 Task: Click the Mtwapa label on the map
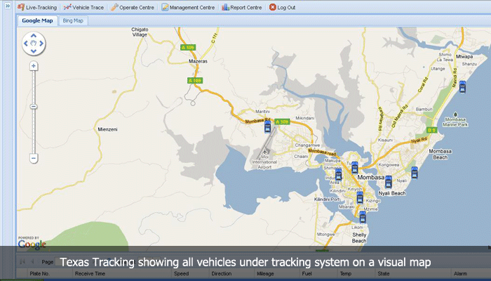[464, 56]
